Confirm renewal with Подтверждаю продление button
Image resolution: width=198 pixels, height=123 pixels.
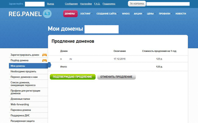point(73,77)
